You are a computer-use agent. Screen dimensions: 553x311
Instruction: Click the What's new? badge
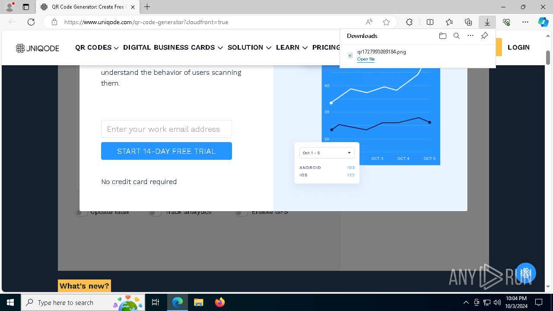(84, 286)
